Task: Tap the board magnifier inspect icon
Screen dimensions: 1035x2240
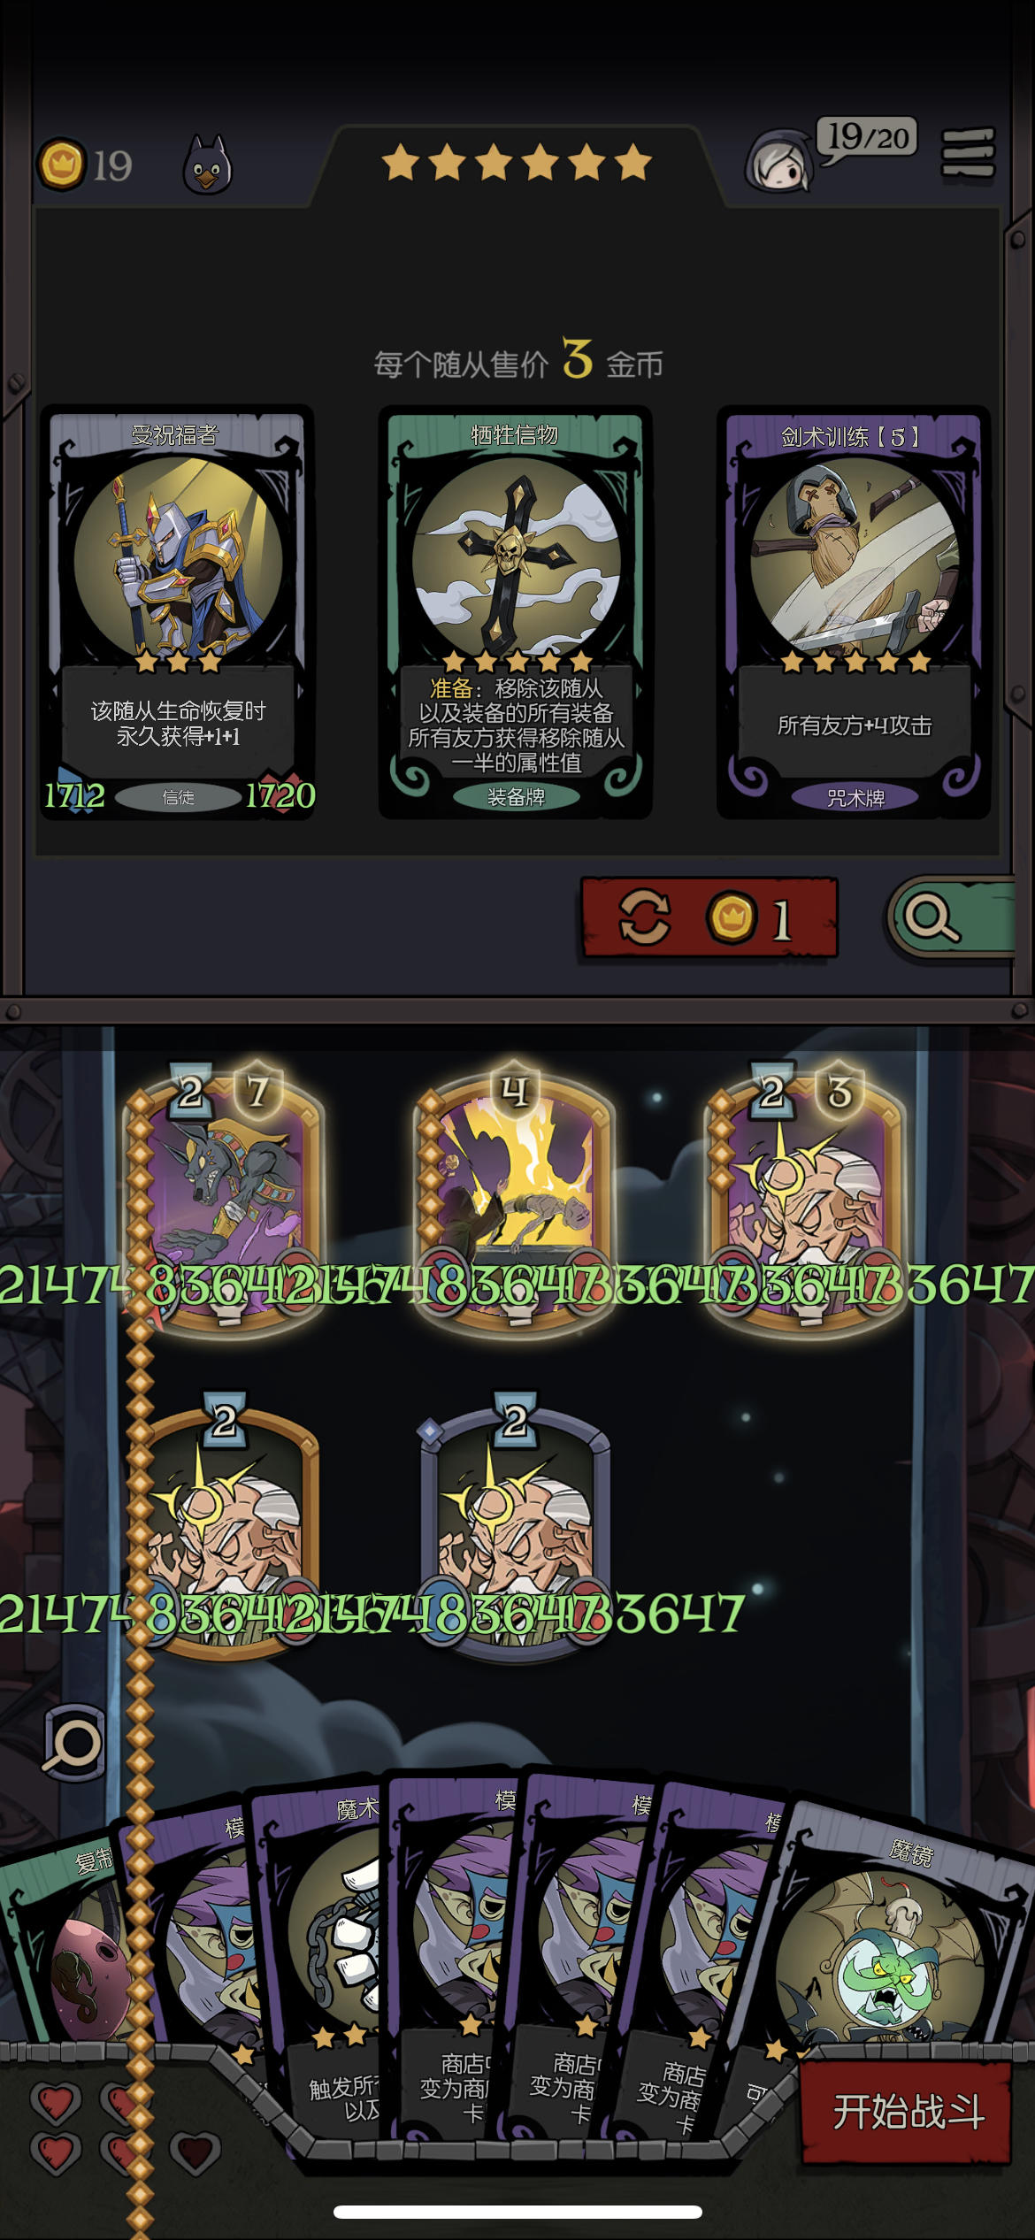Action: click(x=74, y=1741)
